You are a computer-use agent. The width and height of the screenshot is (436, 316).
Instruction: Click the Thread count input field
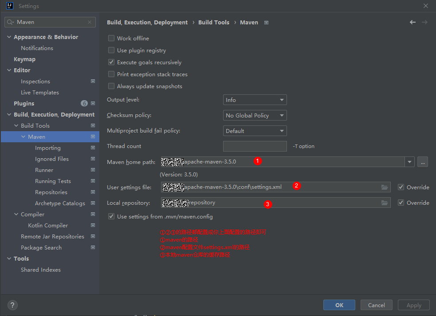tap(255, 146)
